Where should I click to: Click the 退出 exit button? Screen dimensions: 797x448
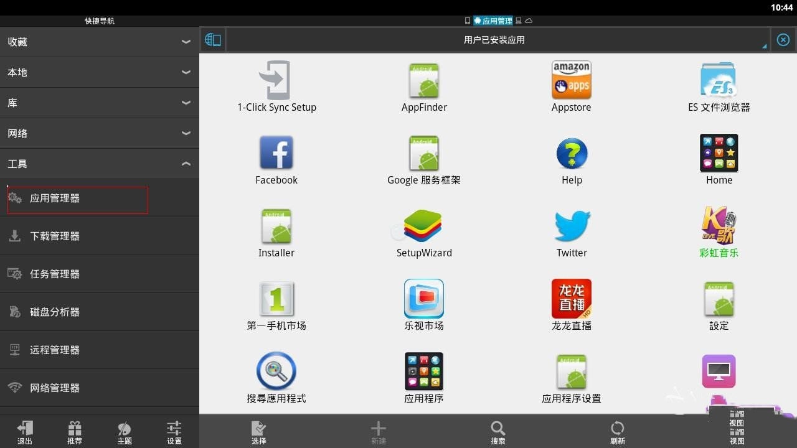pos(25,432)
